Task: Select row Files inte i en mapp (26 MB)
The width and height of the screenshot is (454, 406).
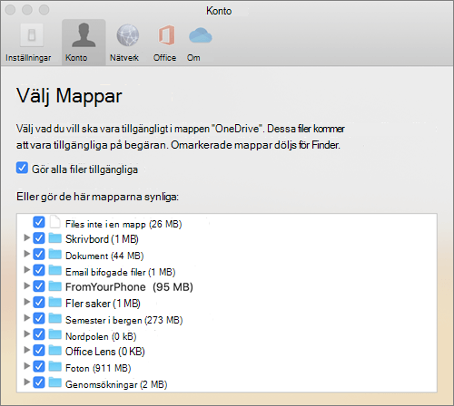Action: tap(123, 224)
